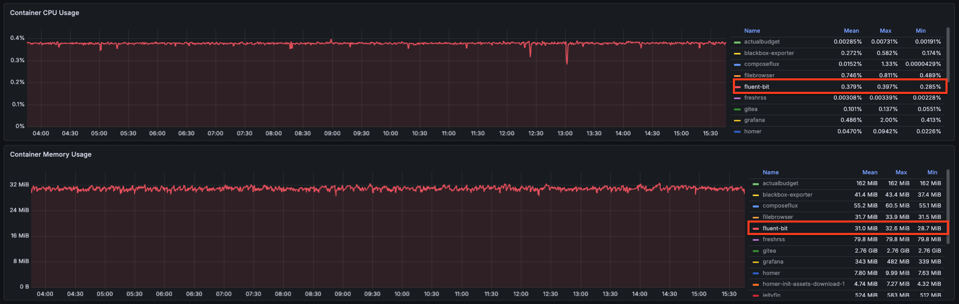Viewport: 959px width, 304px height.
Task: Sort CPU Usage legend by Max column
Action: [x=885, y=31]
